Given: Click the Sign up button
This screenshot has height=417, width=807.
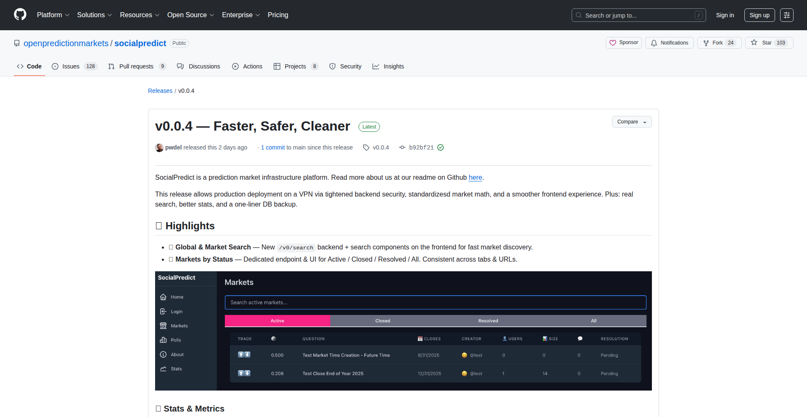Looking at the screenshot, I should coord(759,15).
